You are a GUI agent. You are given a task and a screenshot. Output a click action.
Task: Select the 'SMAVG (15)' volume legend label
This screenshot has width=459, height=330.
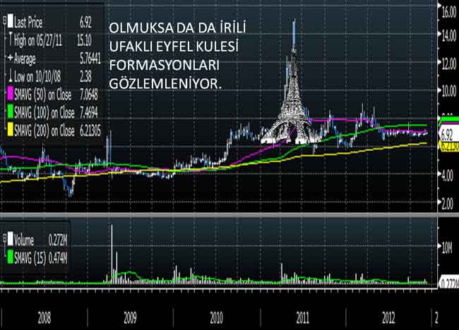(x=30, y=258)
